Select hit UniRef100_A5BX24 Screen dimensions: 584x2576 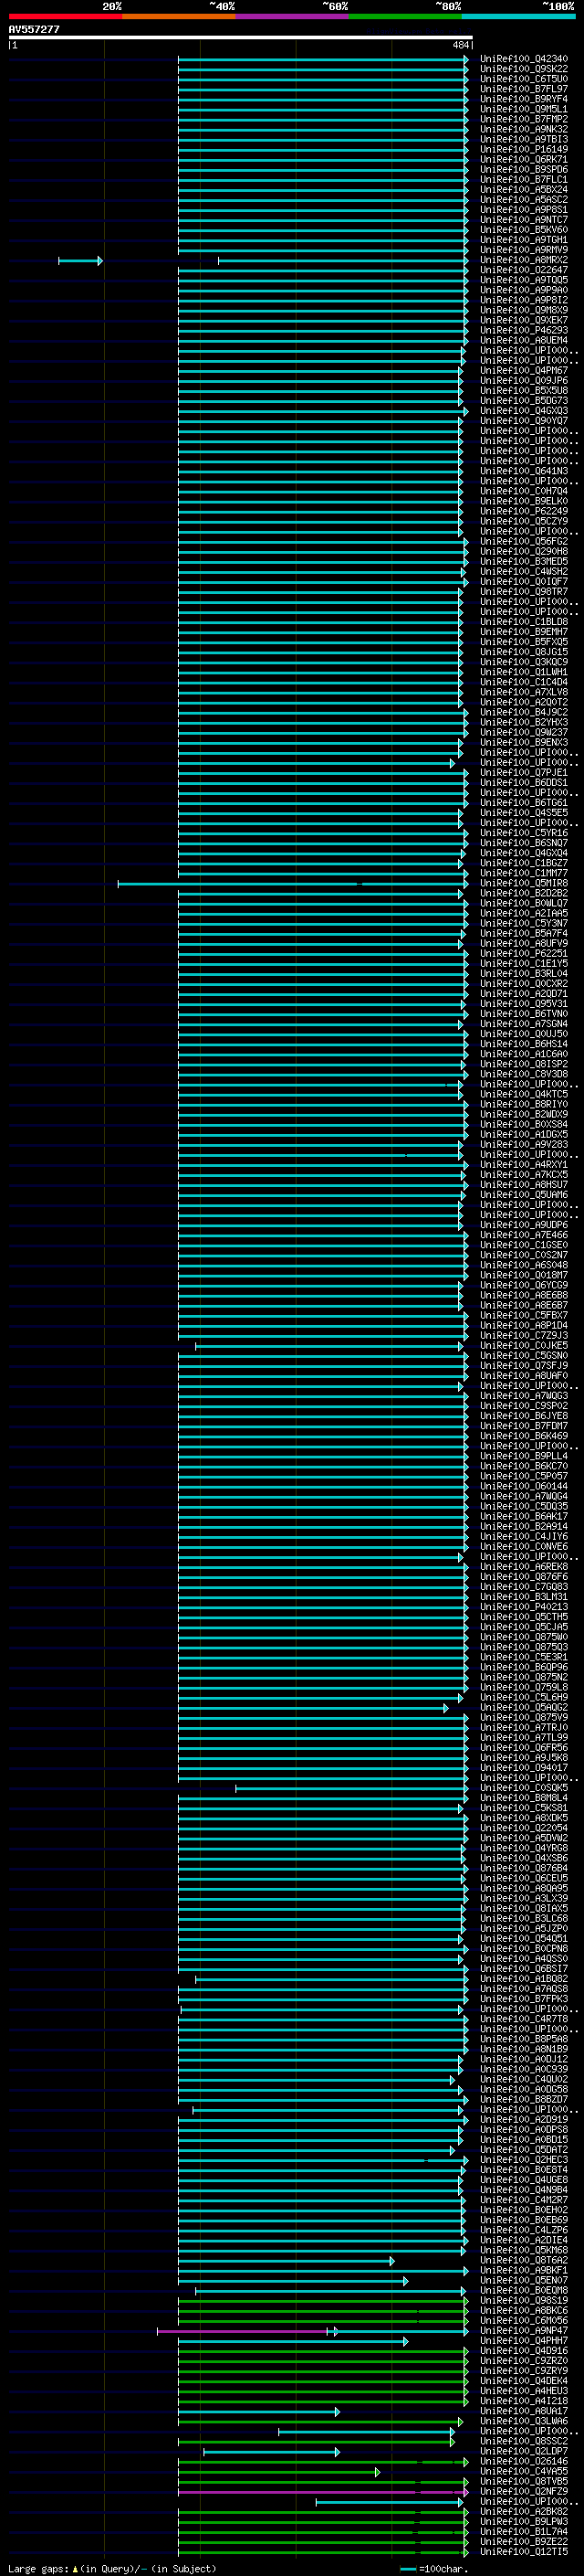523,190
